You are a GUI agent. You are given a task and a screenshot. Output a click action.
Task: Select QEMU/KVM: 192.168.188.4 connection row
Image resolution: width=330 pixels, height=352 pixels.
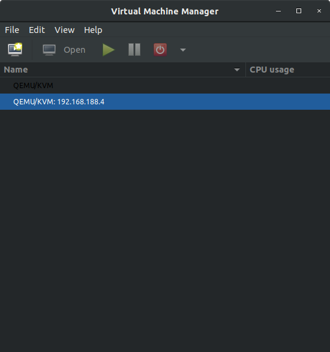(x=165, y=102)
